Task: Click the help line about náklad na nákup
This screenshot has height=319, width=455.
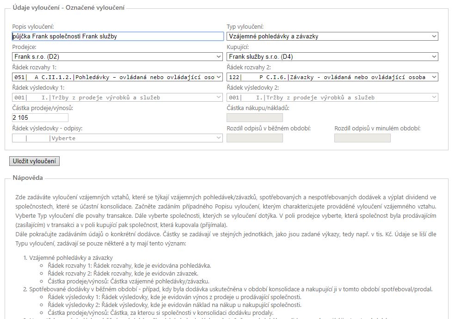Action: pos(175,305)
